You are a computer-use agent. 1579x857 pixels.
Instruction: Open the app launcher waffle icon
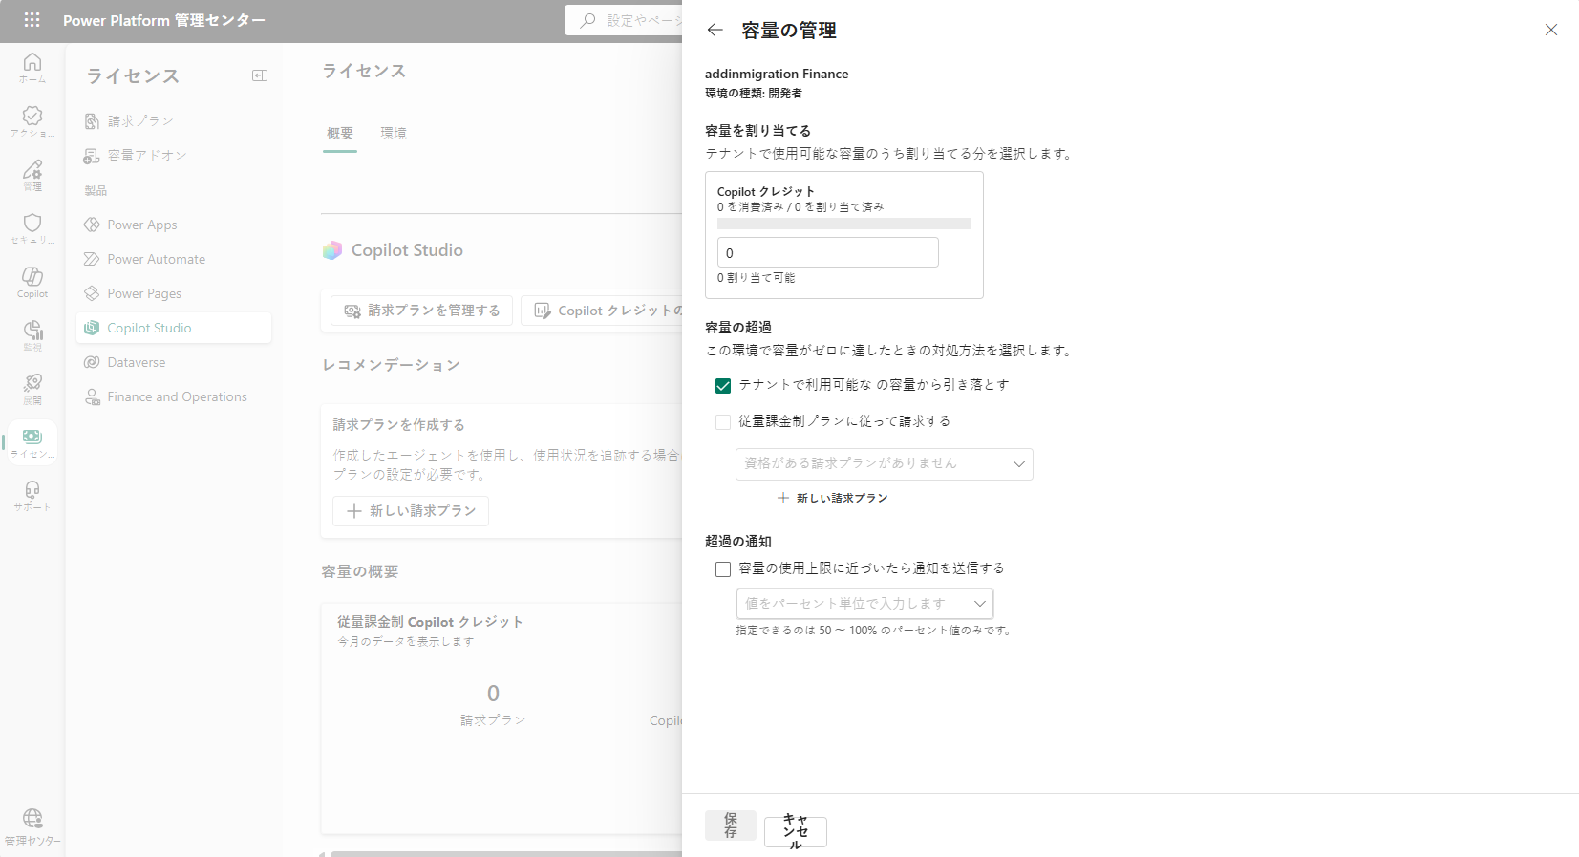32,20
